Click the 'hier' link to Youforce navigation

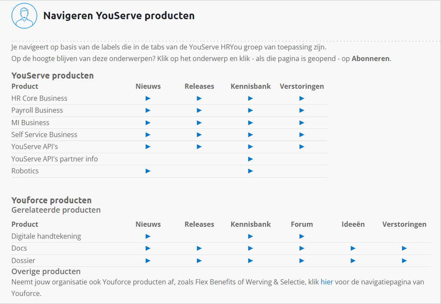coord(327,281)
